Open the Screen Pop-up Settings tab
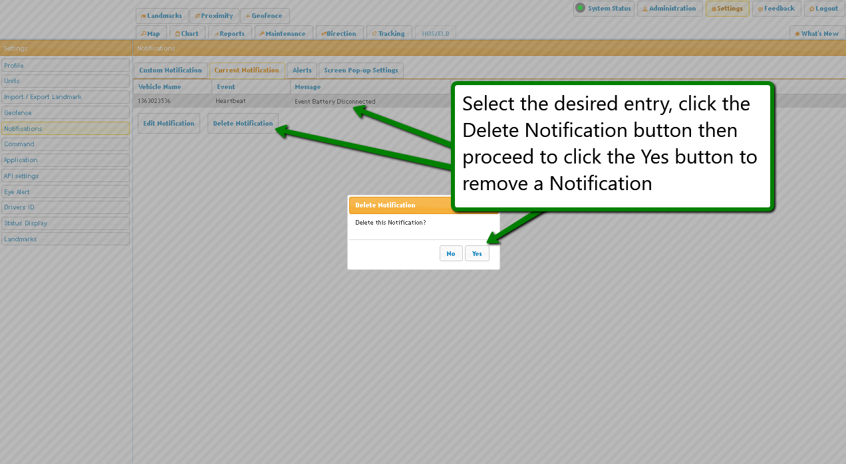Screen dimensions: 846x464 click(x=360, y=70)
